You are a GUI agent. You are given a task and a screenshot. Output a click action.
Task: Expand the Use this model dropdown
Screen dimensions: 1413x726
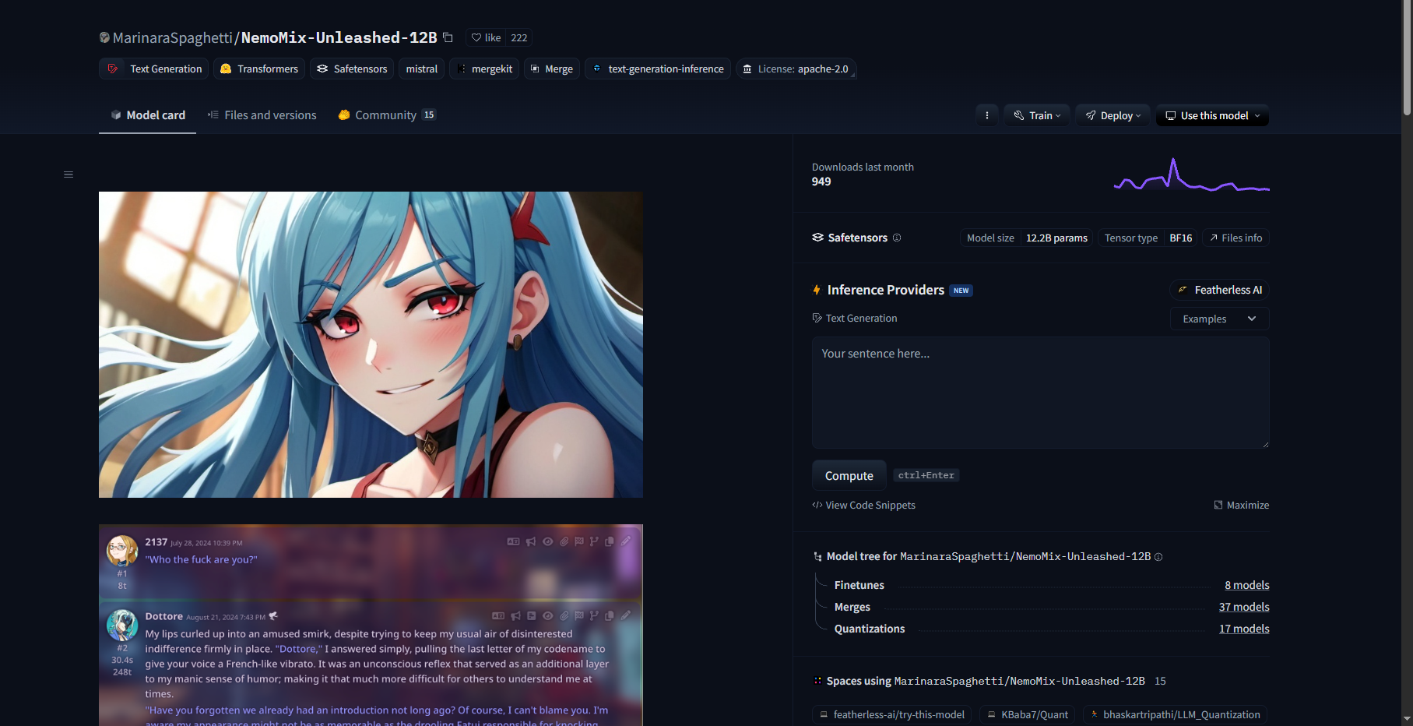tap(1212, 115)
